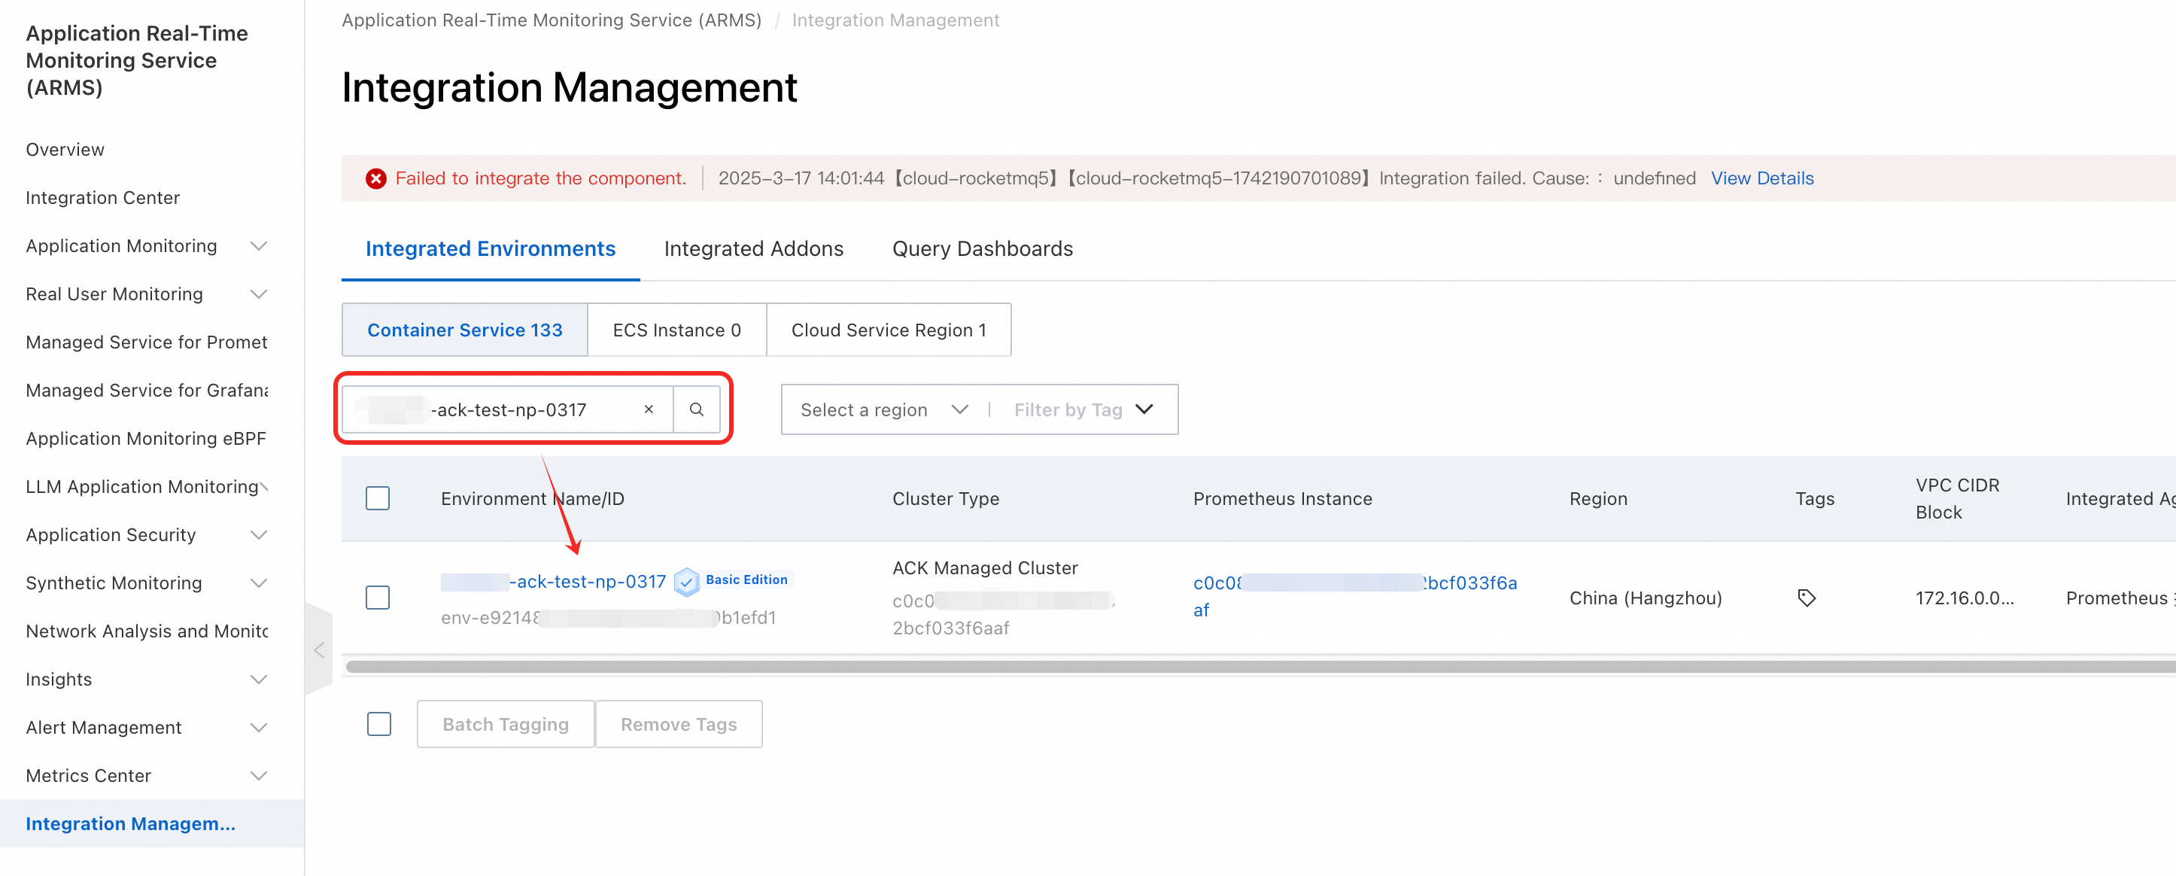Switch to the Query Dashboards tab

click(982, 249)
